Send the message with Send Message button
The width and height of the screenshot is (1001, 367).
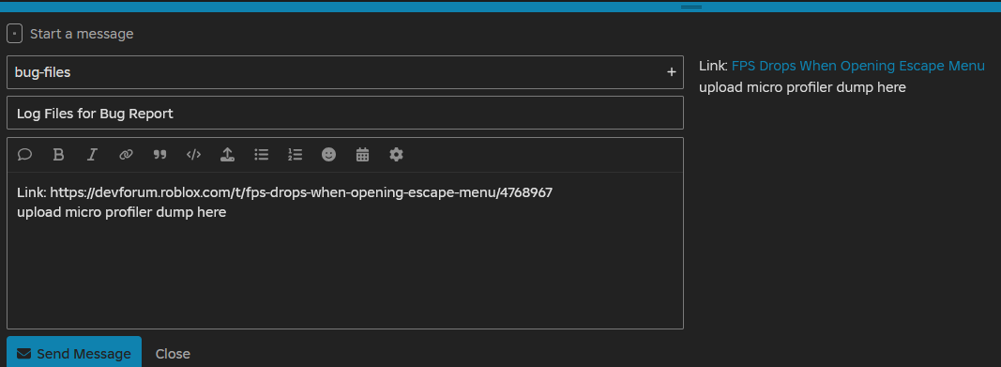pos(74,353)
